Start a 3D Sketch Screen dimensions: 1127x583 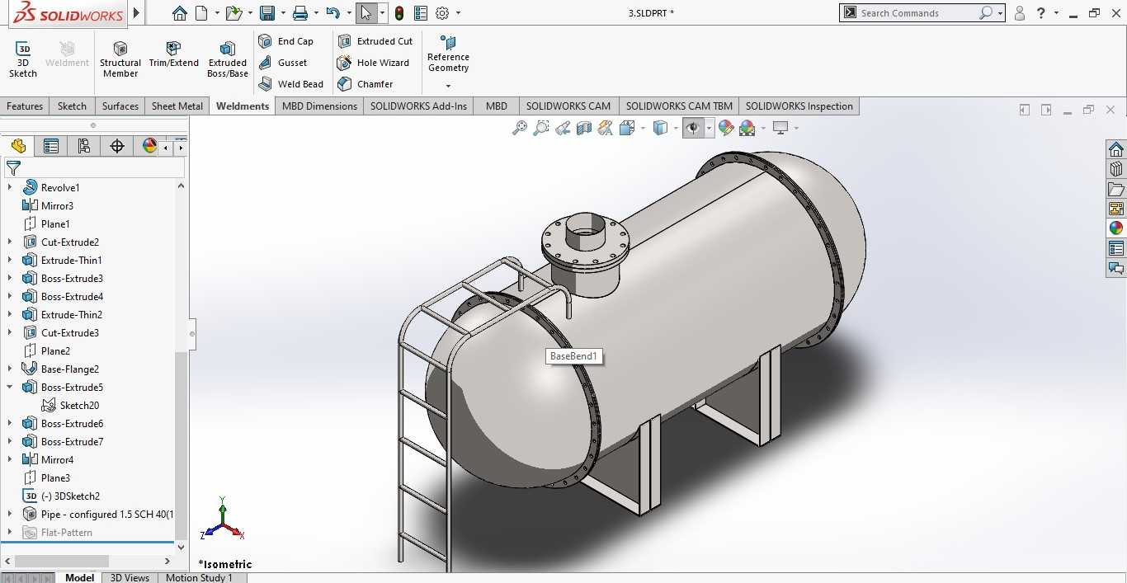tap(23, 59)
